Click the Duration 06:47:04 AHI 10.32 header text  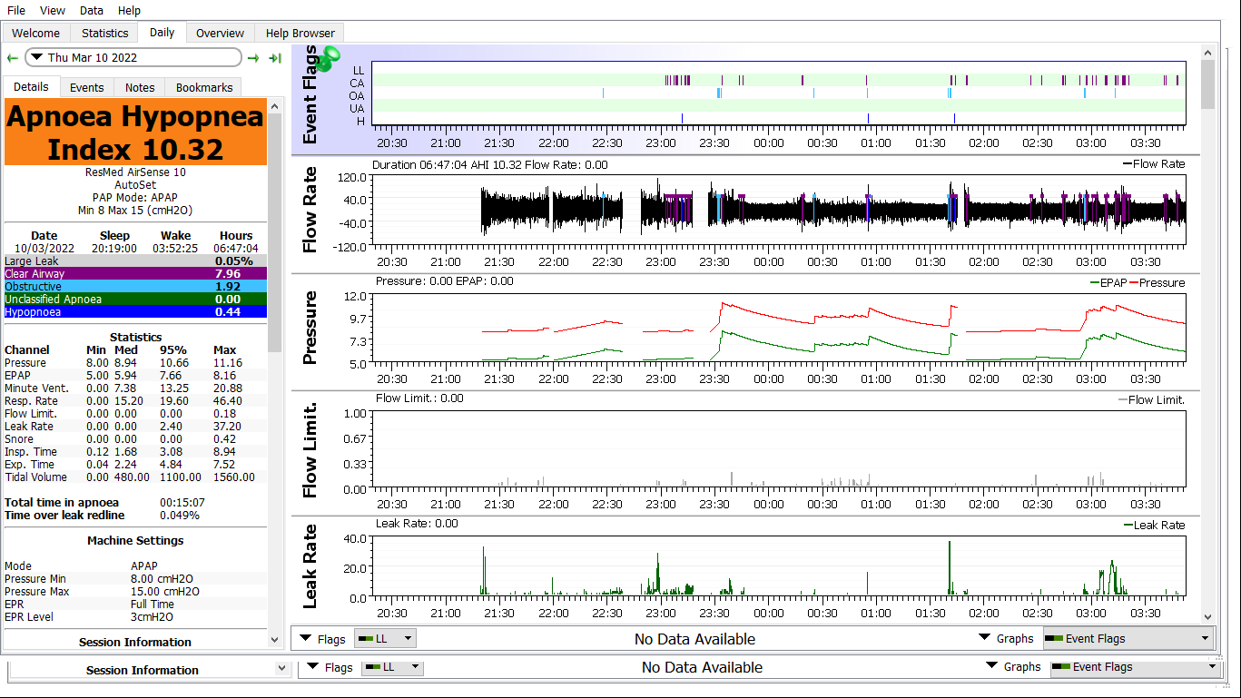click(x=490, y=164)
